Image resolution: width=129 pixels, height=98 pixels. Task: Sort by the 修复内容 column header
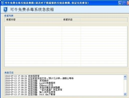[x=33, y=20]
